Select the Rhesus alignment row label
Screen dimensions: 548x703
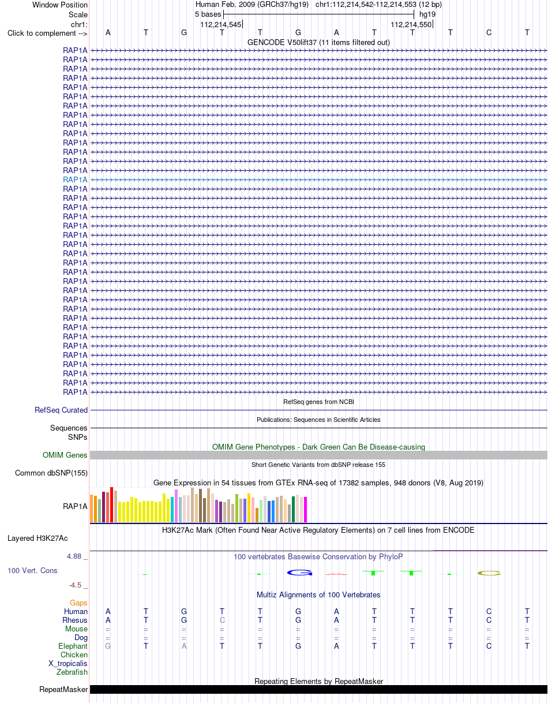[75, 620]
